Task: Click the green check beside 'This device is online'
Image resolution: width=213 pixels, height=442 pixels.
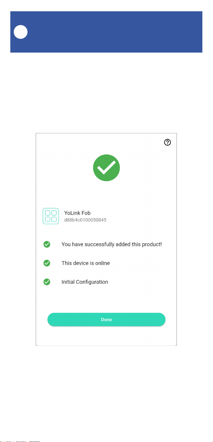Action: pyautogui.click(x=47, y=263)
